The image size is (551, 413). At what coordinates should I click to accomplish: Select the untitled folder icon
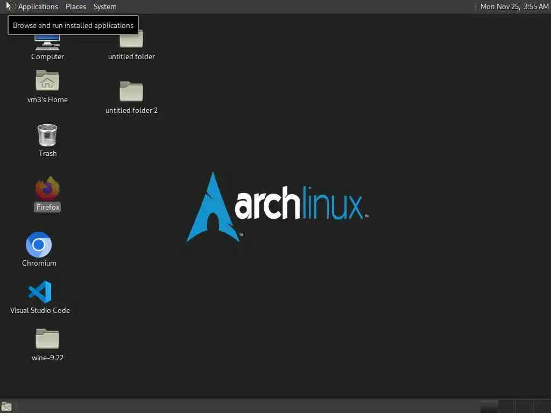coord(131,39)
